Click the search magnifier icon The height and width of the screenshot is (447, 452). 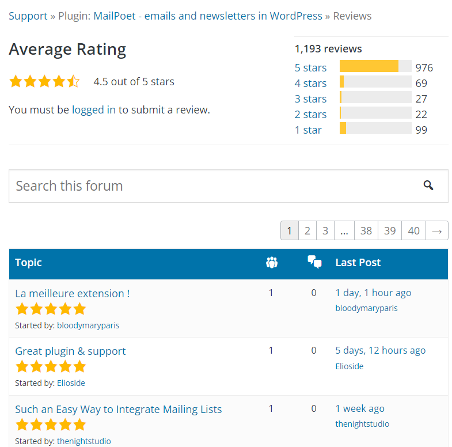tap(428, 185)
